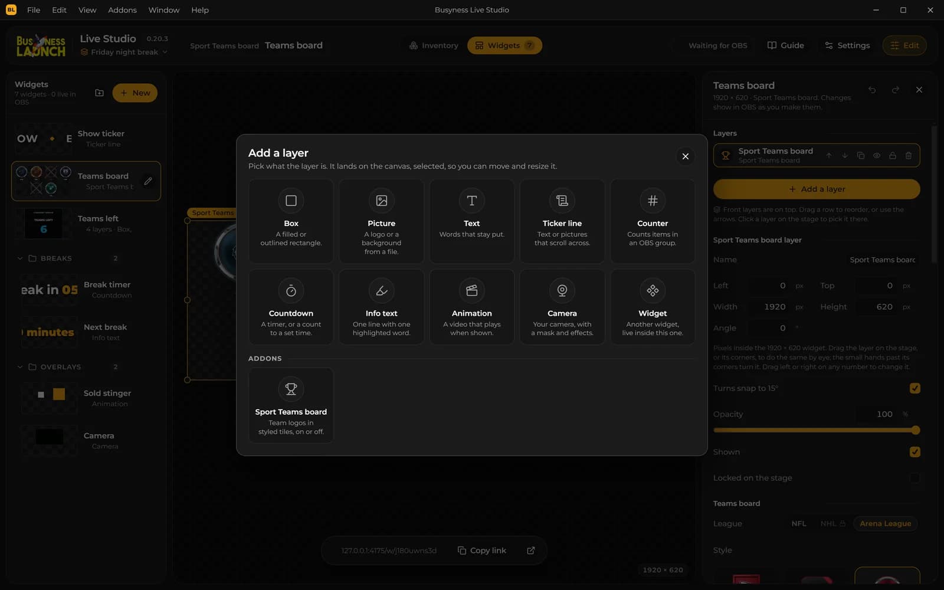Screen dimensions: 944x590
Task: Choose the Picture layer type
Action: 381,221
